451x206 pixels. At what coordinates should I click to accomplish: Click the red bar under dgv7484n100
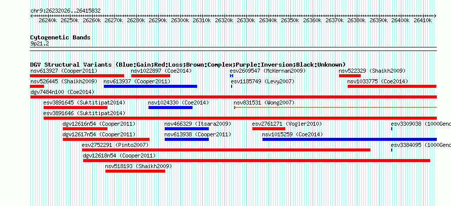coord(234,97)
